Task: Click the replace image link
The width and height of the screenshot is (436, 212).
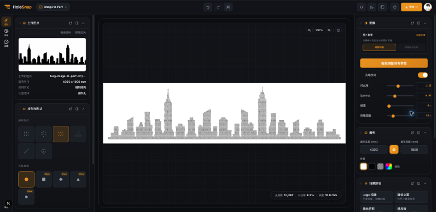Action: click(x=66, y=32)
